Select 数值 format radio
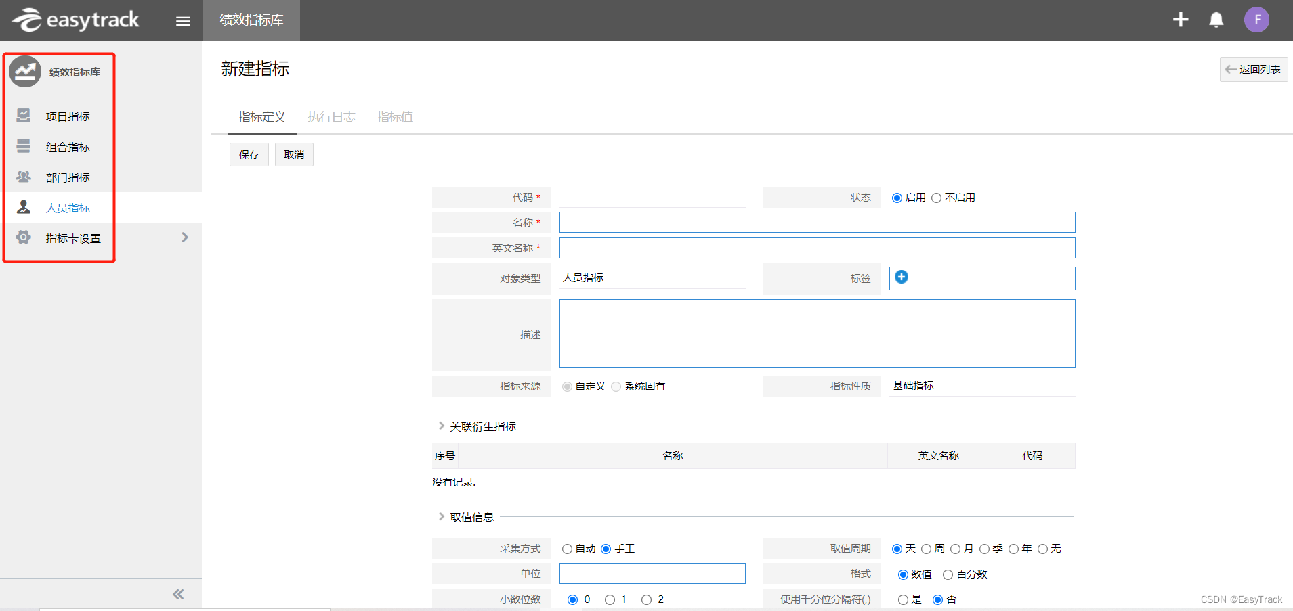Viewport: 1293px width, 611px height. (x=903, y=574)
